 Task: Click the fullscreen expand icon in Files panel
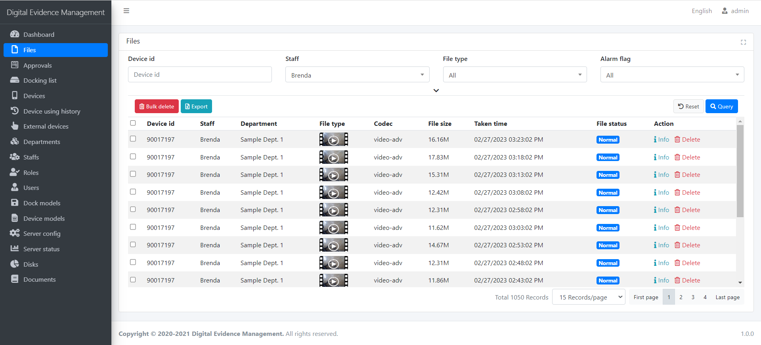tap(743, 42)
